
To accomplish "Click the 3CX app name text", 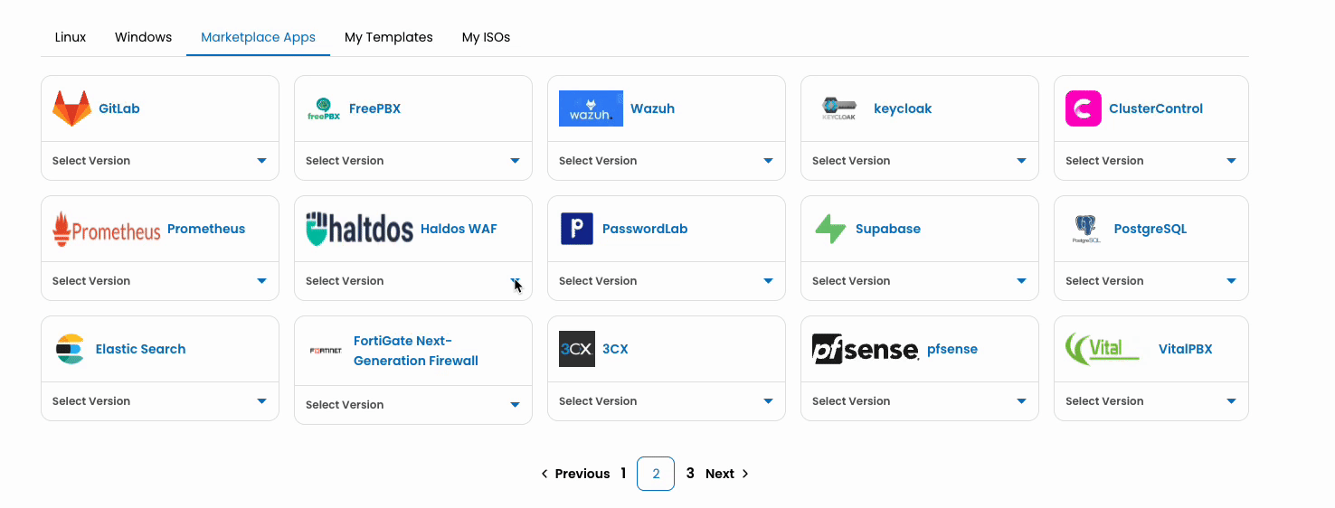I will (x=615, y=349).
